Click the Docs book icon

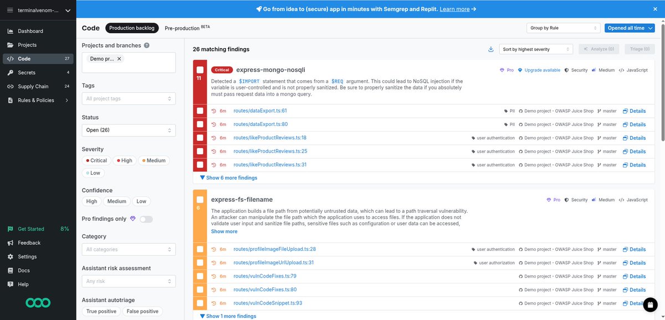coord(11,270)
